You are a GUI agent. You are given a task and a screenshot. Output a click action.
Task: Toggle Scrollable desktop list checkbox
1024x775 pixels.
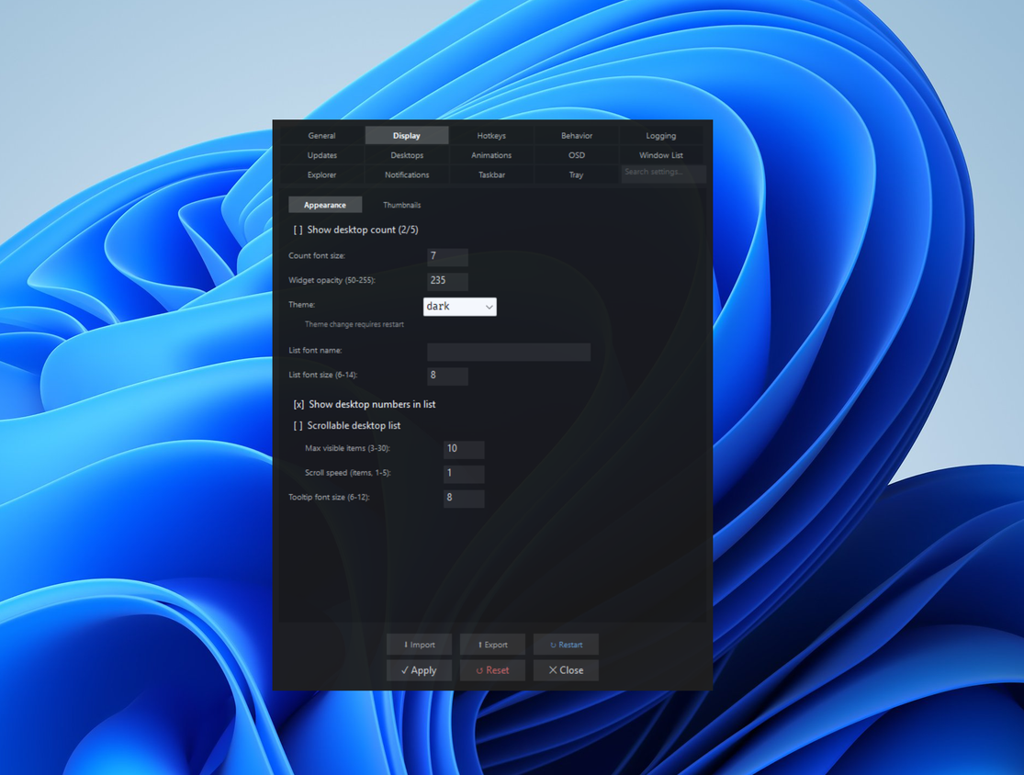pyautogui.click(x=347, y=426)
